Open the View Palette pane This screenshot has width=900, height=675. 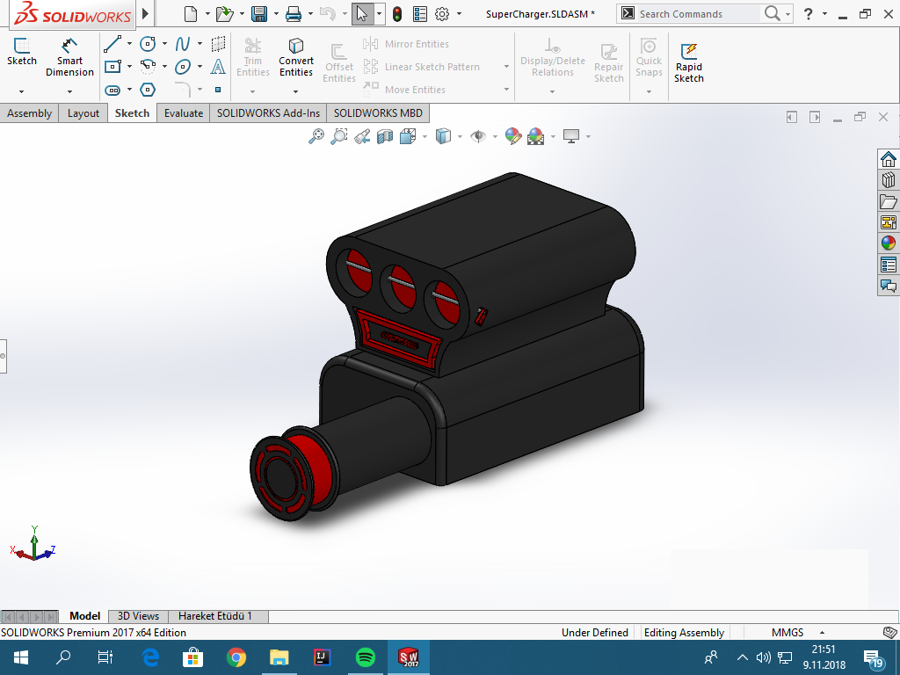889,222
